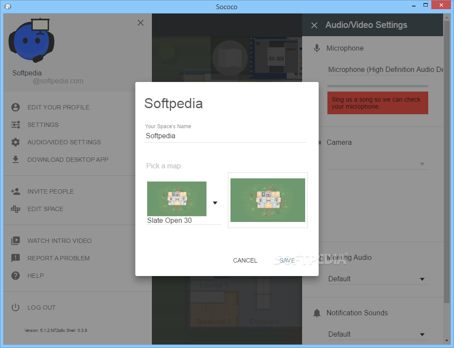Click the Log Out power icon
Screen dimensions: 454x348
click(15, 307)
